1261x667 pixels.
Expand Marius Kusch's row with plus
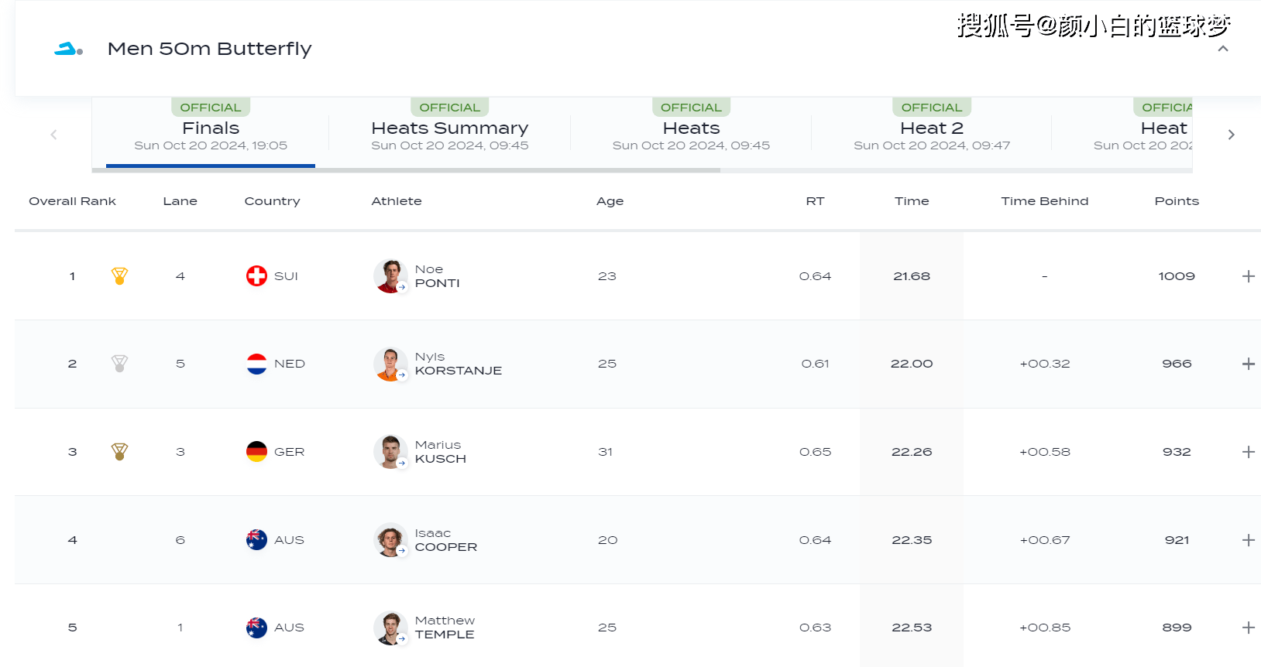1249,452
